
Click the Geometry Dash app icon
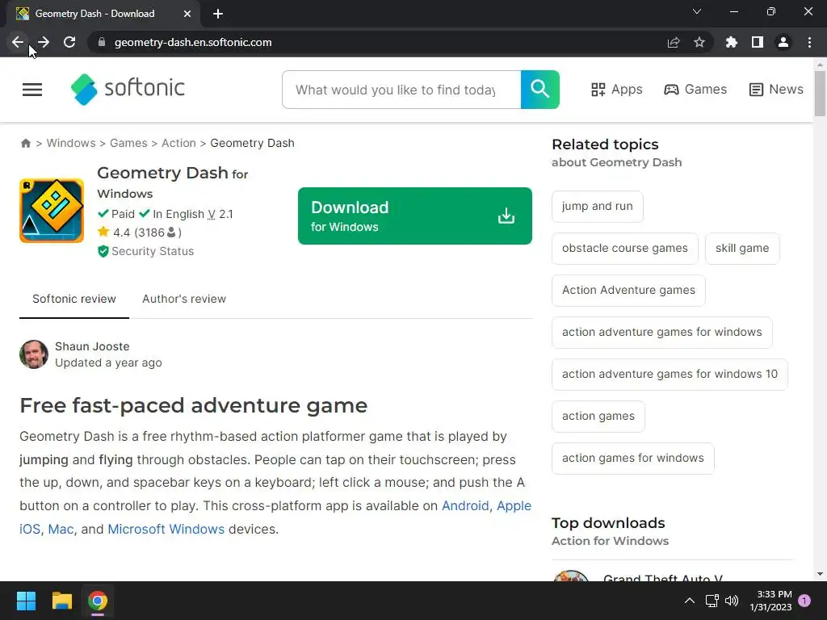click(x=52, y=211)
